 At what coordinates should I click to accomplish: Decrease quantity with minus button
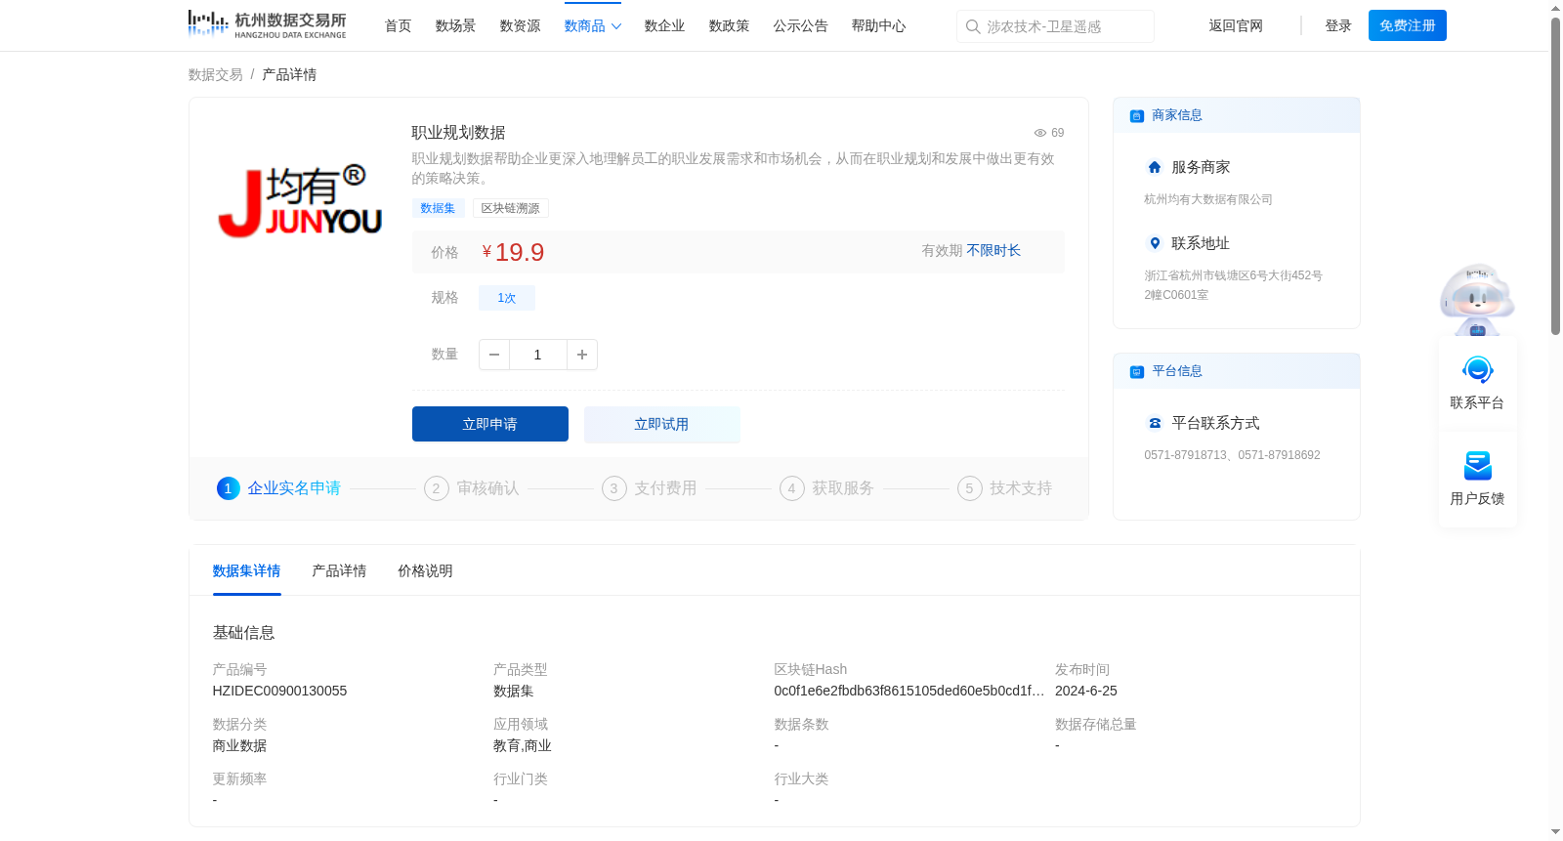494,355
